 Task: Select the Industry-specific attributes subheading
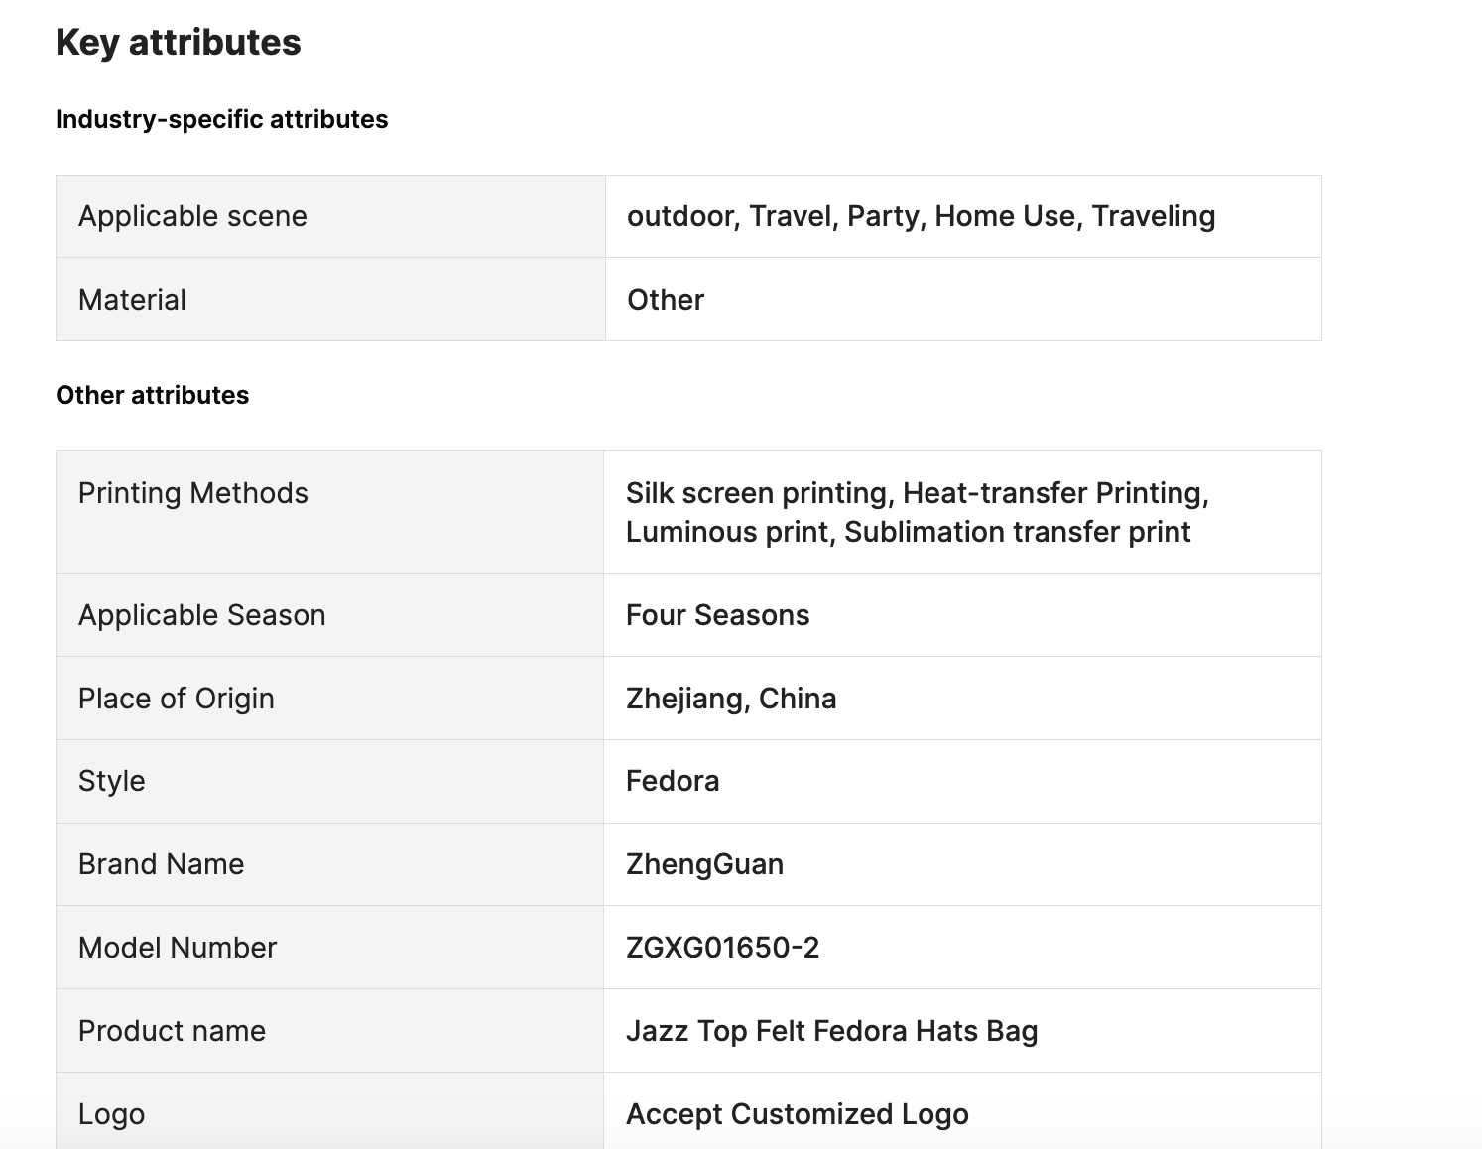click(x=222, y=120)
